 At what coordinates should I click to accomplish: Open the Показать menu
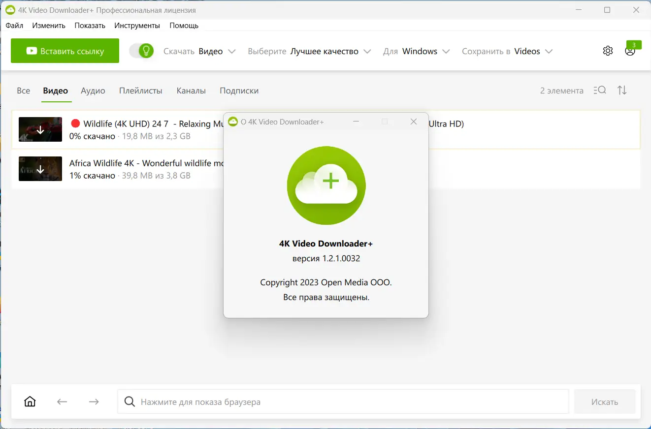point(90,26)
